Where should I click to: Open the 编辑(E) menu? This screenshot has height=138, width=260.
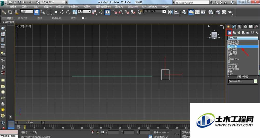coord(14,7)
